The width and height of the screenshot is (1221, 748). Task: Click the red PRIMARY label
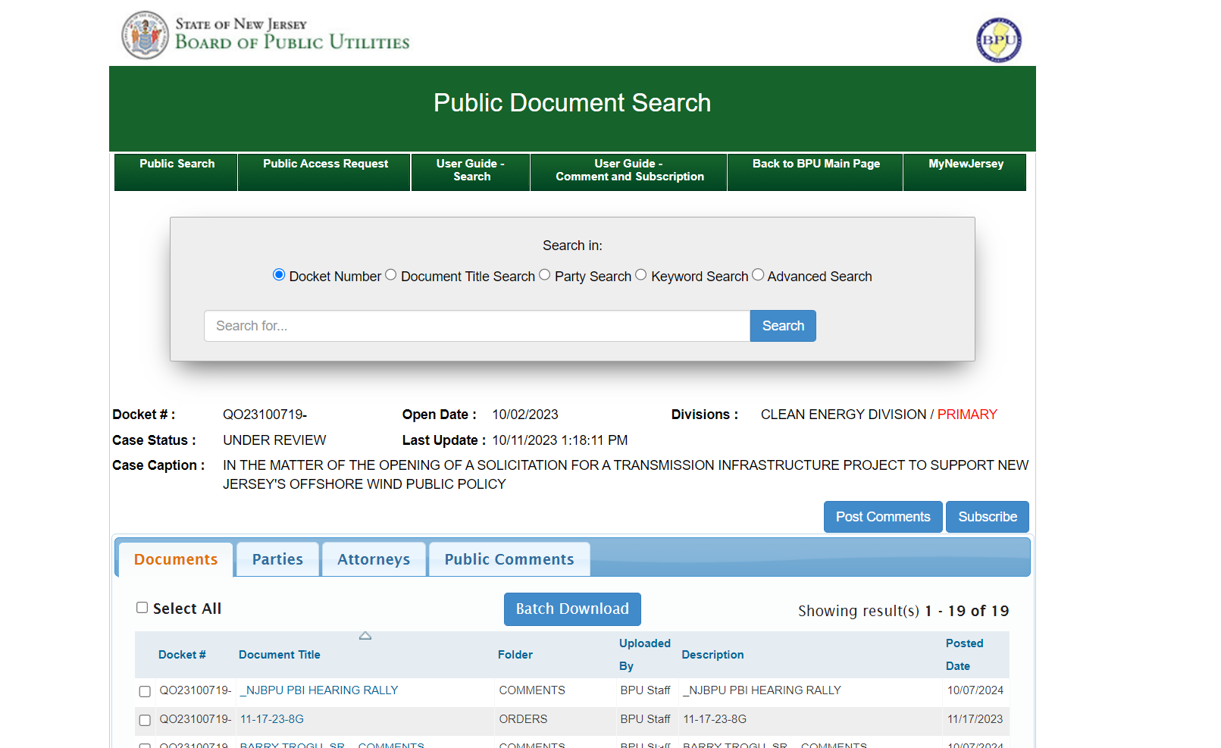pos(967,415)
